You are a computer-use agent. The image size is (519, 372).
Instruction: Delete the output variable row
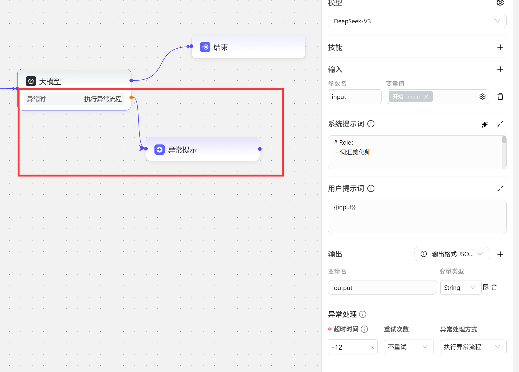click(x=494, y=288)
